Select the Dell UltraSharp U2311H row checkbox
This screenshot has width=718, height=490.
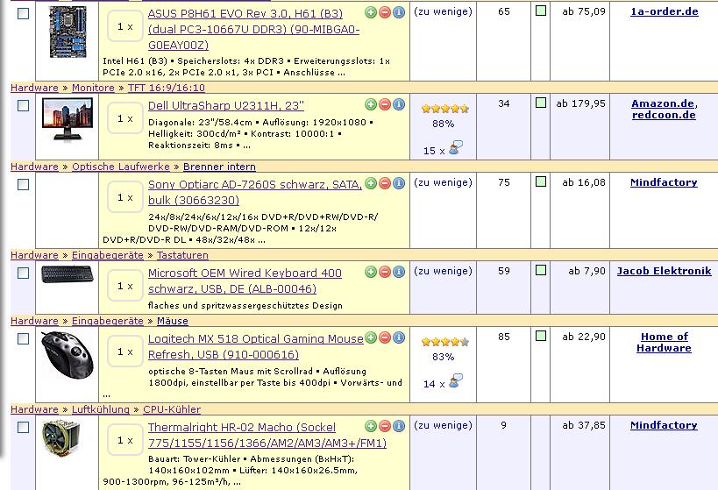[x=23, y=106]
